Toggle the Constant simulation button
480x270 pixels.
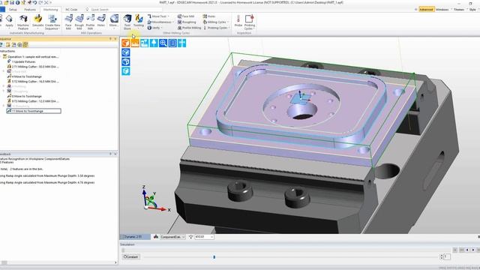(x=130, y=256)
